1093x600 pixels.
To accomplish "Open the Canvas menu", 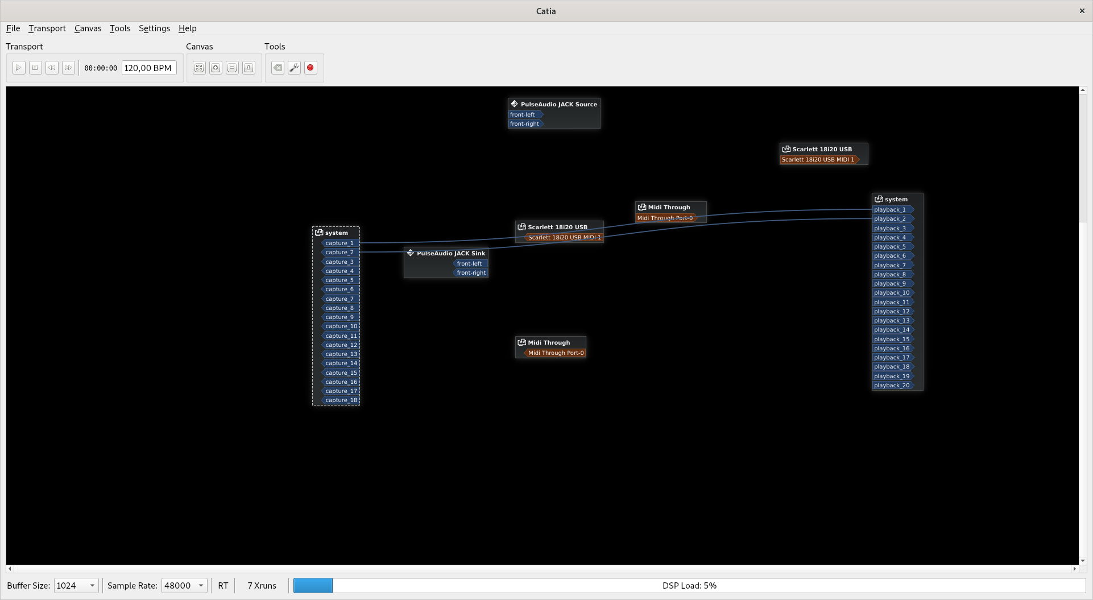I will (x=88, y=28).
